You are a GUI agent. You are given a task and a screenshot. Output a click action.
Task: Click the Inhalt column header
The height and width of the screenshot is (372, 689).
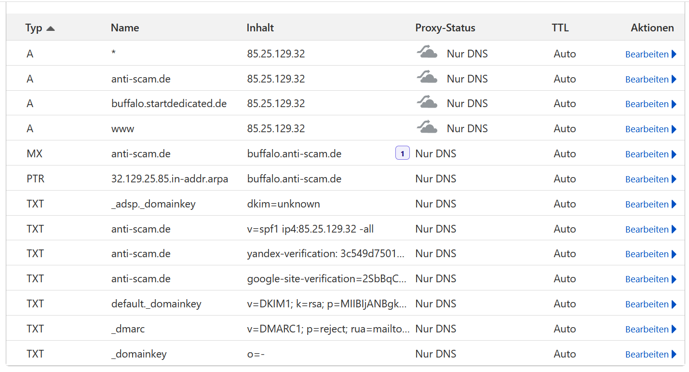[260, 28]
